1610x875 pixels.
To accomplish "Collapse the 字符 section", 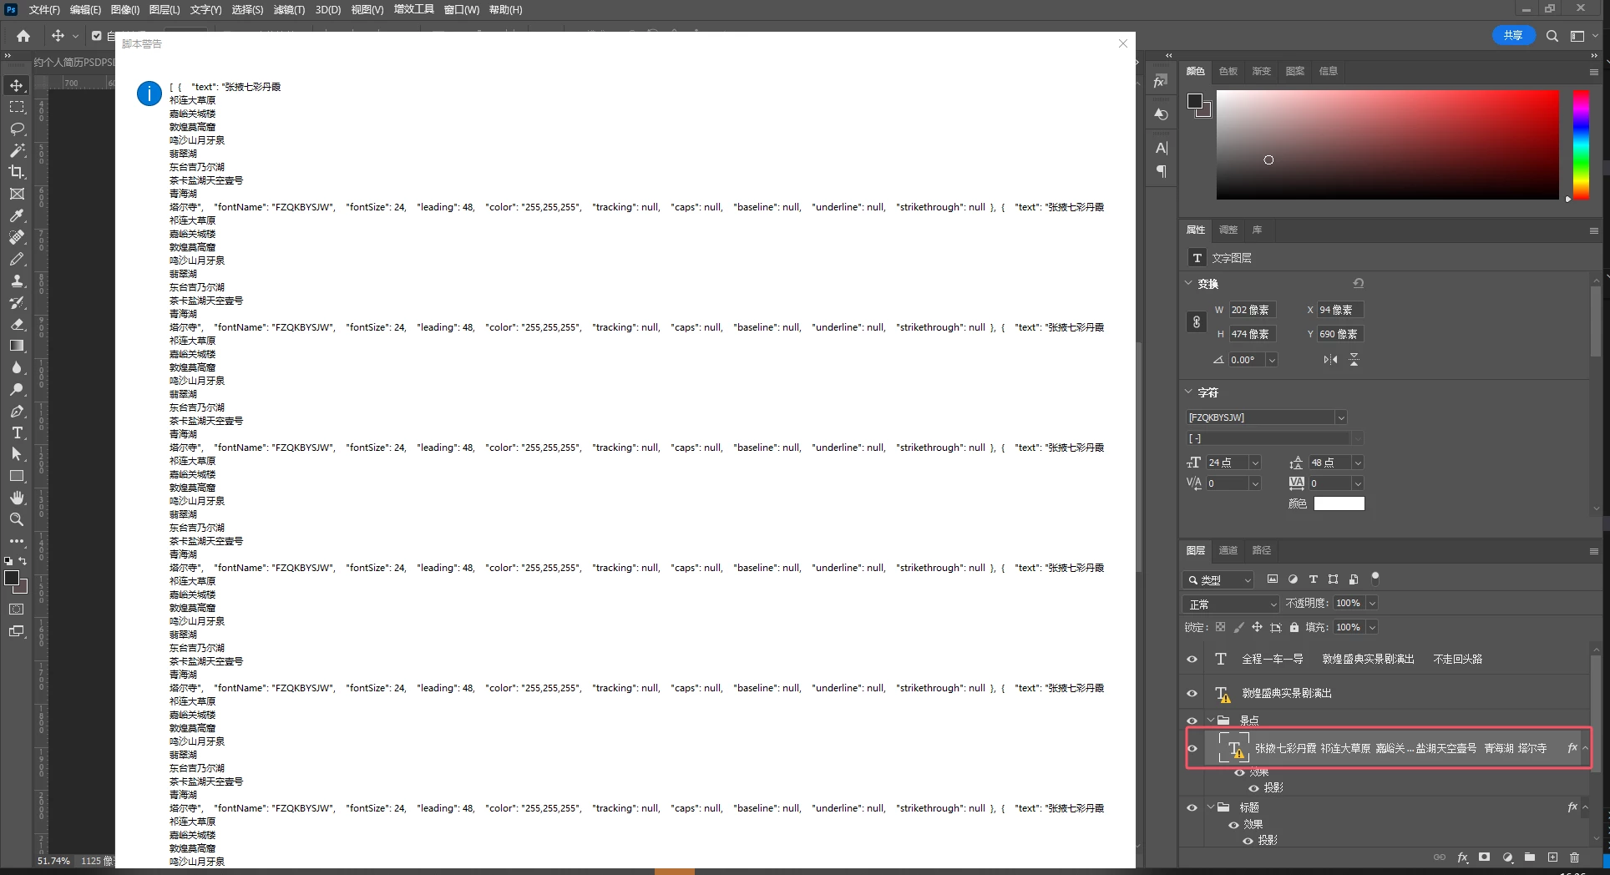I will tap(1188, 392).
